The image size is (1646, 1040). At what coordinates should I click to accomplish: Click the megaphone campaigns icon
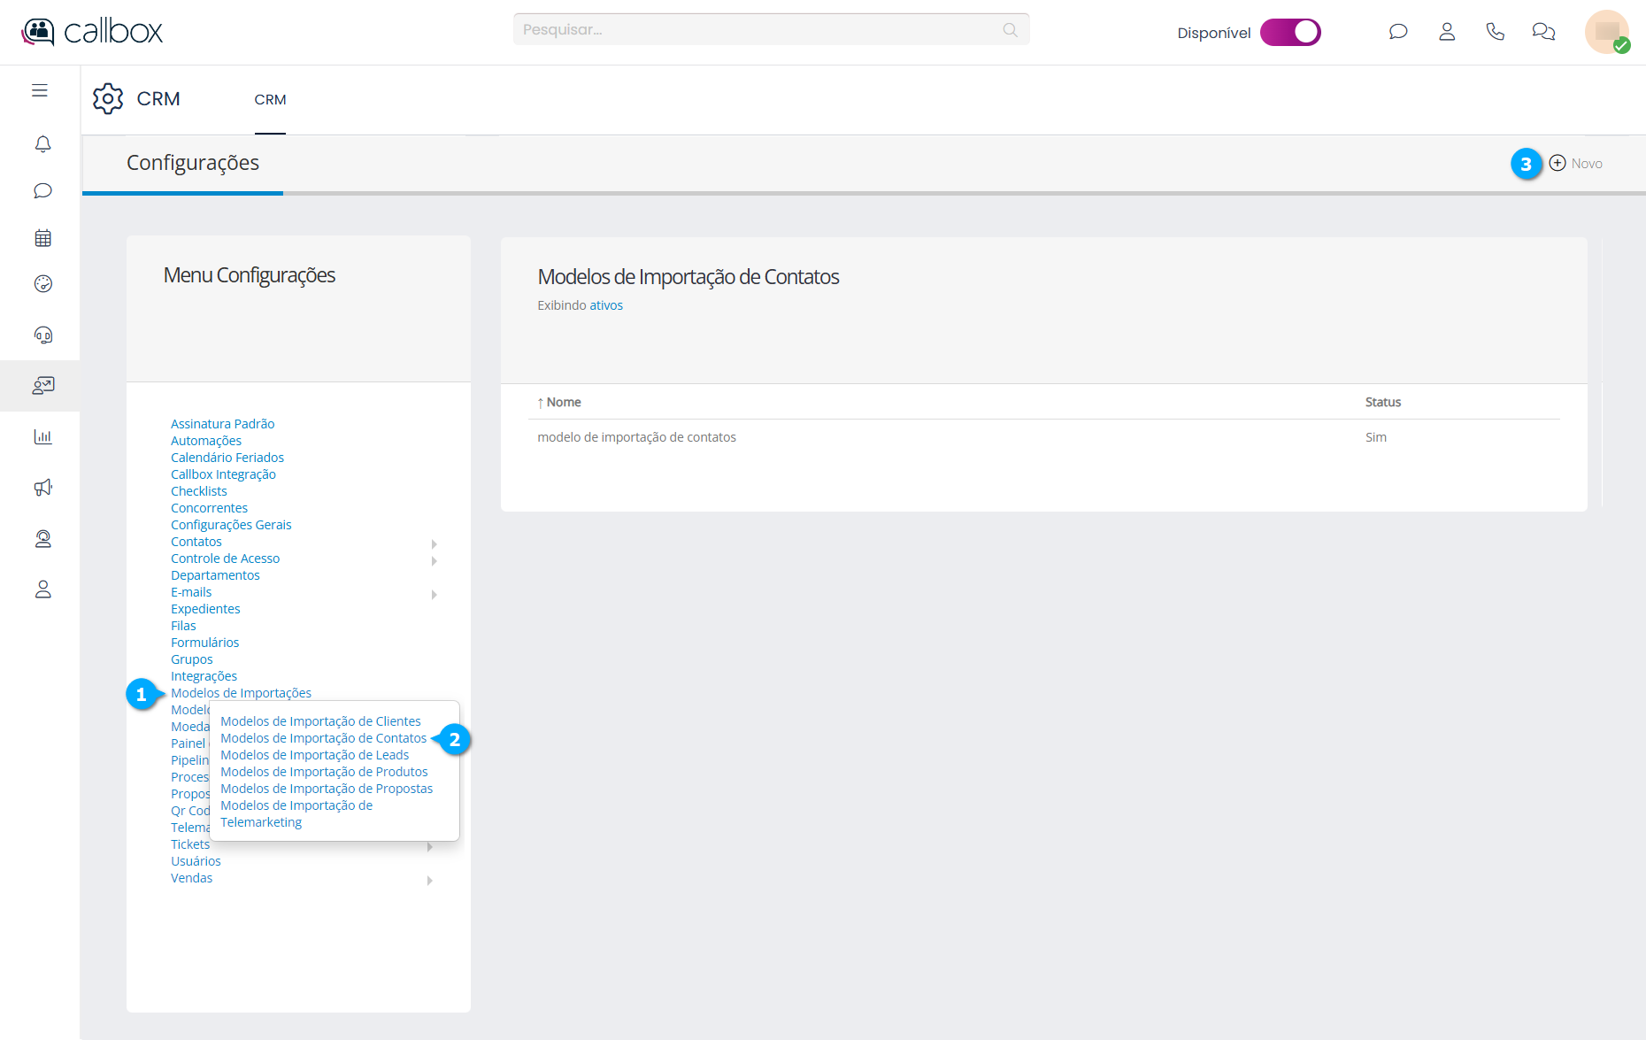pyautogui.click(x=42, y=488)
